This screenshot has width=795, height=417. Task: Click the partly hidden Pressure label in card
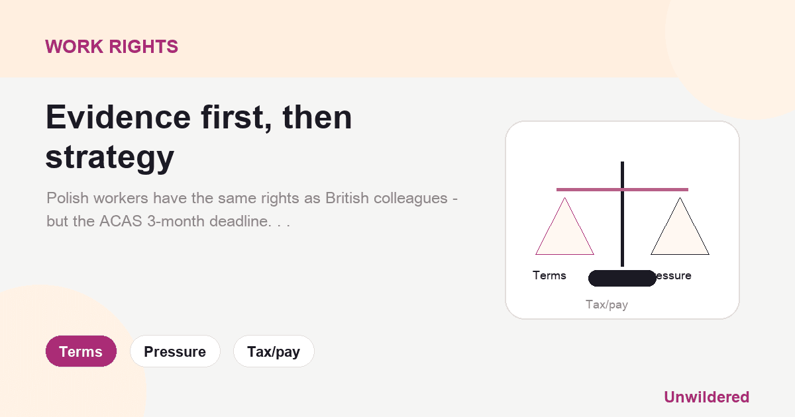tap(674, 275)
